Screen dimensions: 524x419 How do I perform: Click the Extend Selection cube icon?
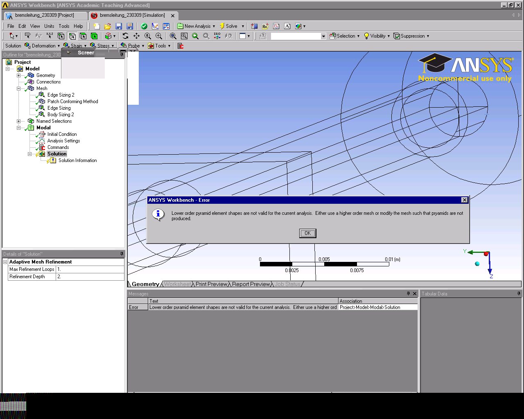tap(108, 36)
